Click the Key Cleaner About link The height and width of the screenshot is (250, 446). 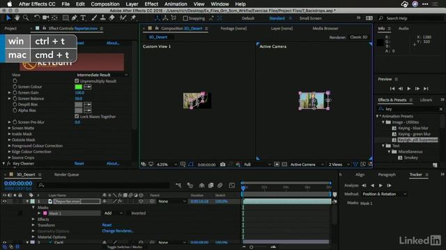[x=113, y=164]
